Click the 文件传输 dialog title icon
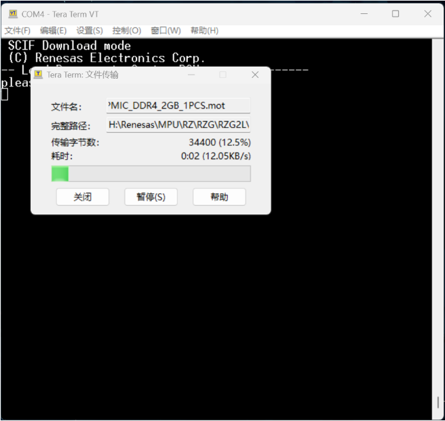 point(39,75)
